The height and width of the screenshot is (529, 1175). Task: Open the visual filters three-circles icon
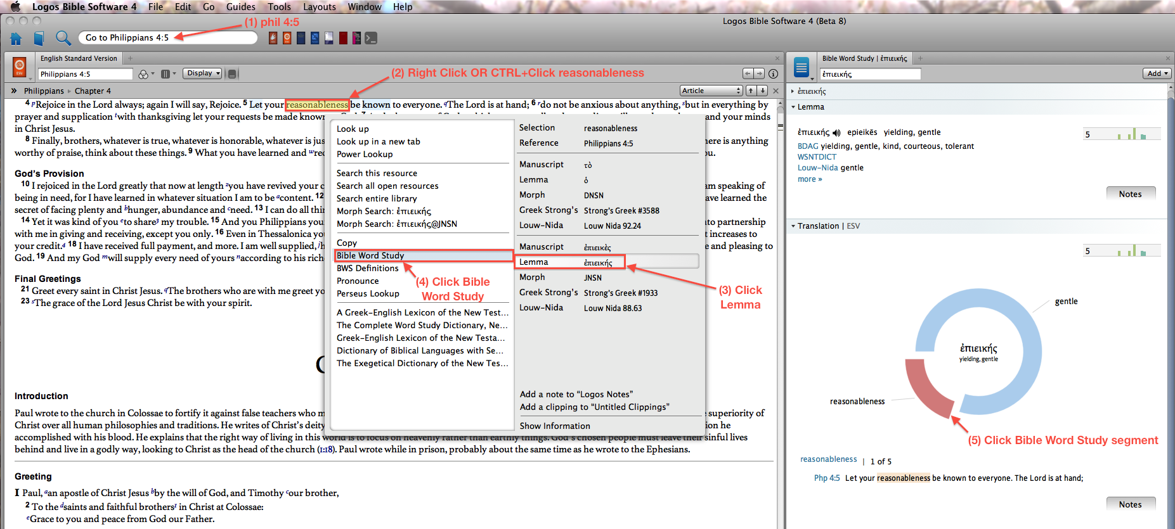(x=143, y=74)
